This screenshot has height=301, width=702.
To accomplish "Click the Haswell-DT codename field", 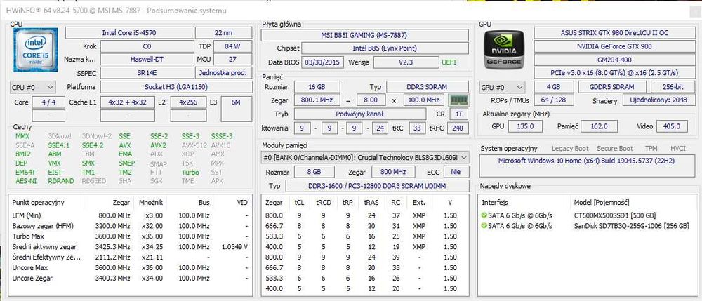I will [147, 59].
